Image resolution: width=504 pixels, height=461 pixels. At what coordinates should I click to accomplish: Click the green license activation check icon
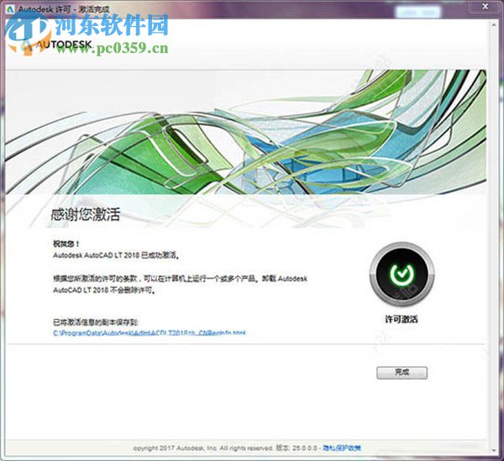click(402, 274)
